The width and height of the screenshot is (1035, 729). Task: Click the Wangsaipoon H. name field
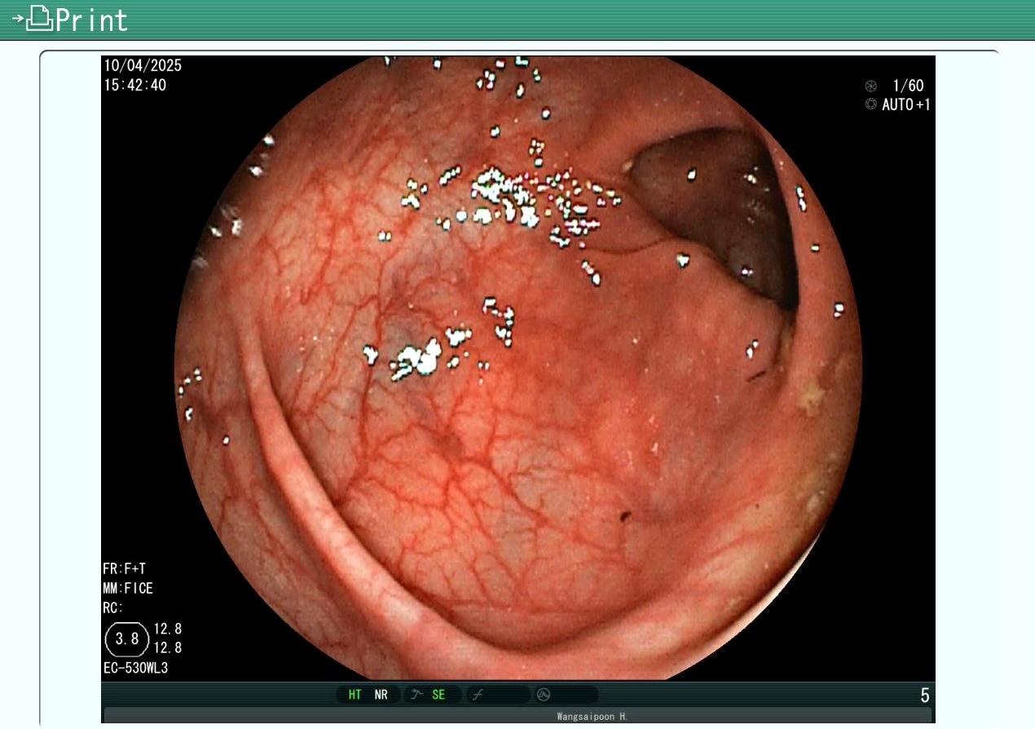517,717
